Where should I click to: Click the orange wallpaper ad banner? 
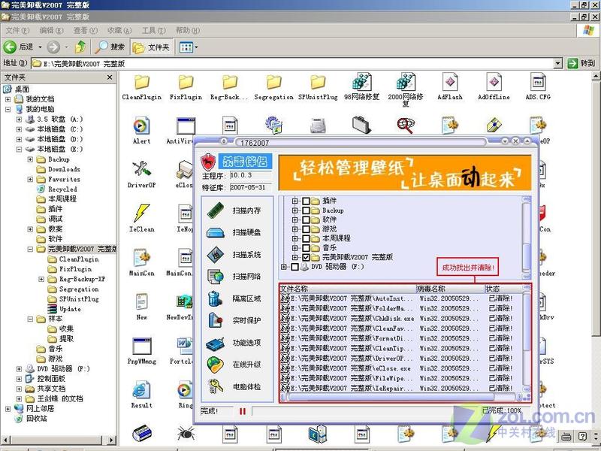[405, 173]
